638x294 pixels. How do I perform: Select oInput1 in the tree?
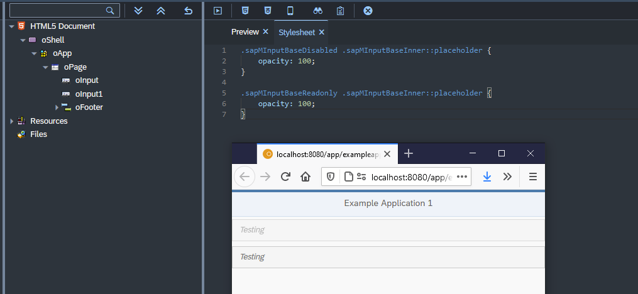coord(88,94)
